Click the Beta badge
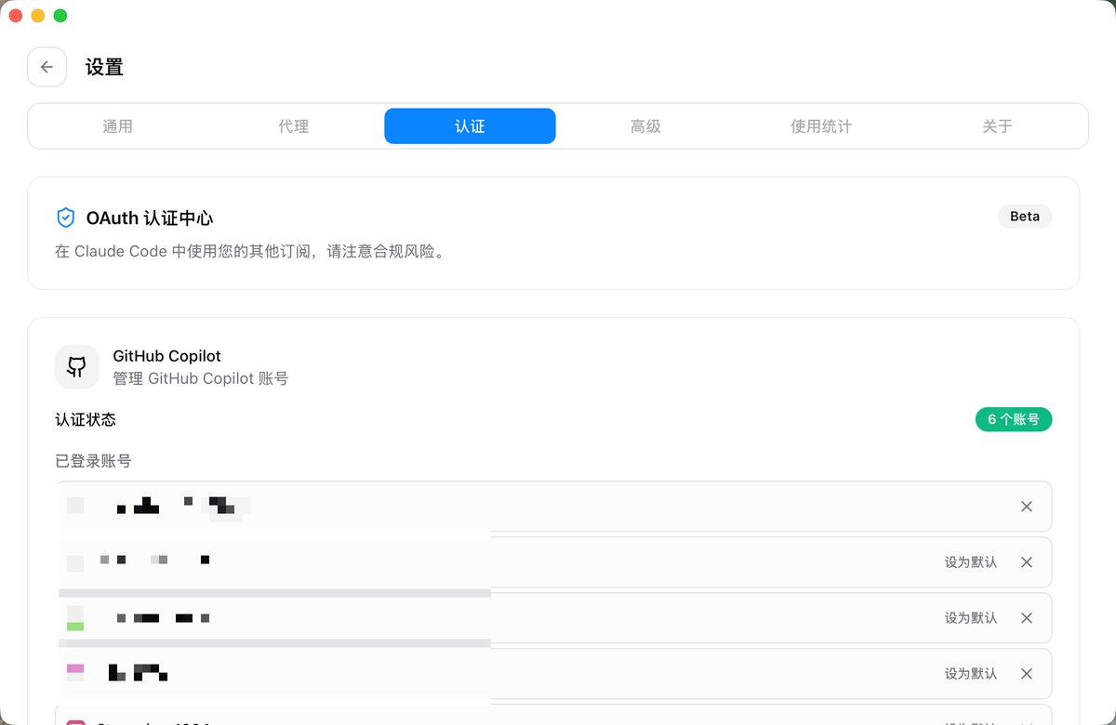This screenshot has height=725, width=1116. [1025, 217]
